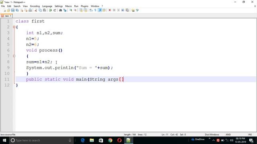Click the taskbar search box

(41, 140)
